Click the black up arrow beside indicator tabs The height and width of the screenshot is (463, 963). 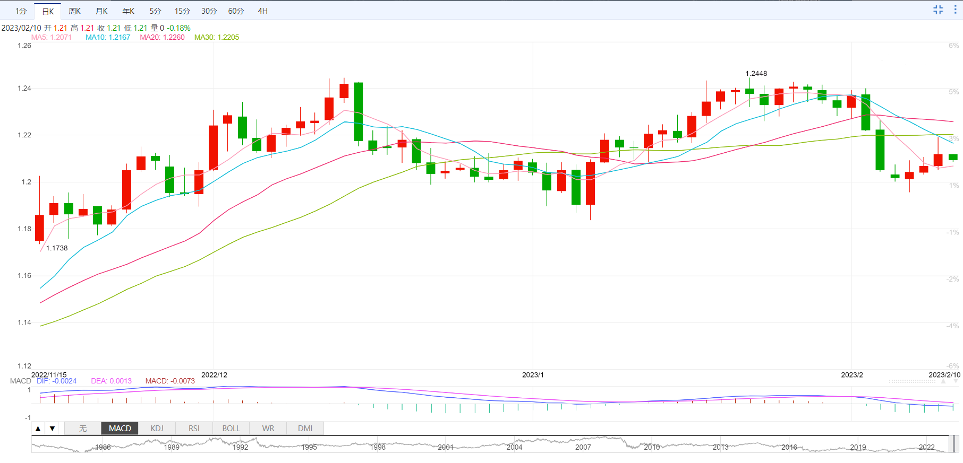pos(38,429)
